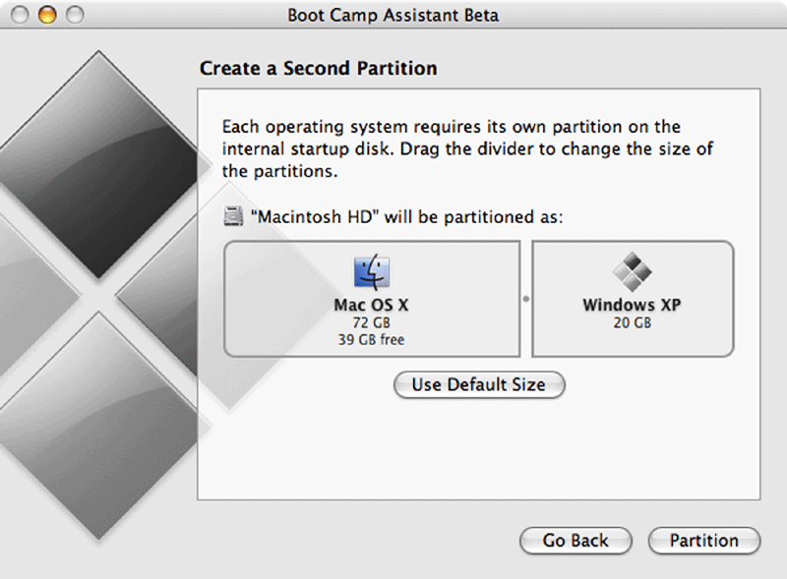Click the Boot Camp Assistant Beta title bar

393,15
